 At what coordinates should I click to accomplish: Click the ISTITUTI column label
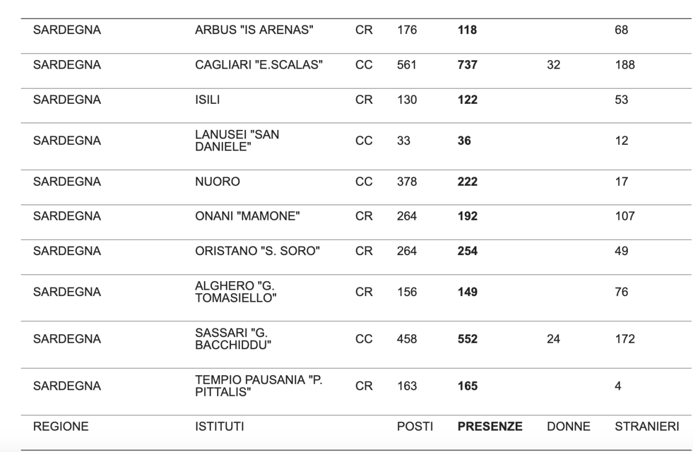pyautogui.click(x=219, y=427)
